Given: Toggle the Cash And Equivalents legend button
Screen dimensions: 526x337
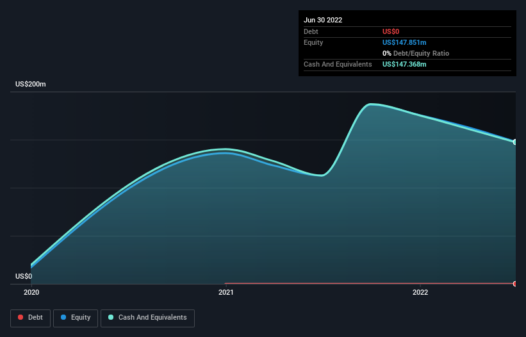Looking at the screenshot, I should click(x=147, y=318).
